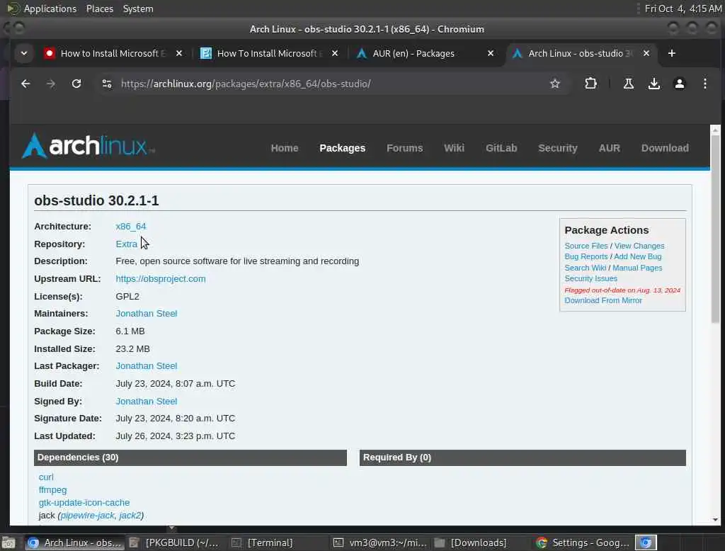
Task: Click the scrollbar down arrow
Action: pos(715,520)
